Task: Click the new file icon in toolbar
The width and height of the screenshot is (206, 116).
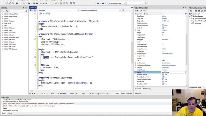Action: (x=52, y=3)
